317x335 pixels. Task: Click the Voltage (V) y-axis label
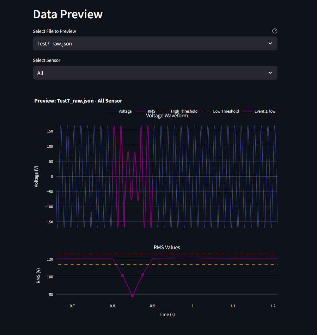coord(36,176)
